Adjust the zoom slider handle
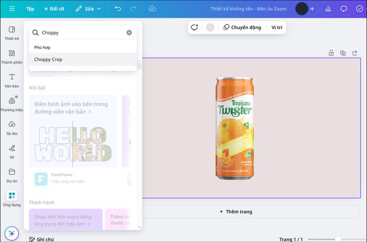 tap(338, 239)
